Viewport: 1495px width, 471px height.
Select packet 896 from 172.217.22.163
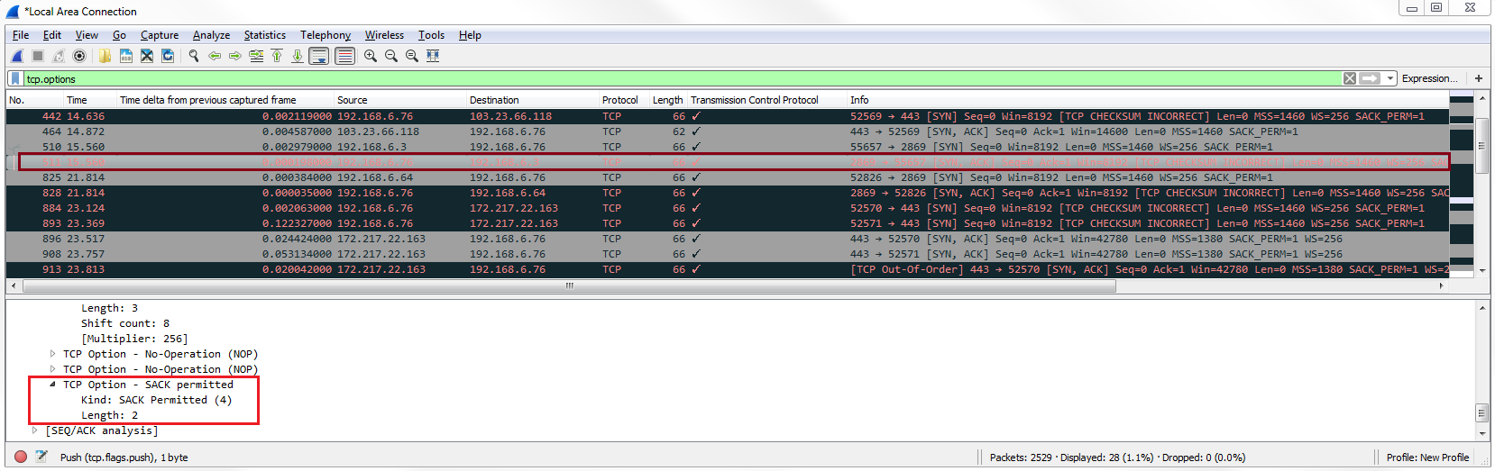coord(727,239)
